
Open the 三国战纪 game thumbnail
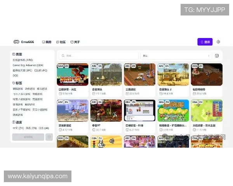pyautogui.click(x=140, y=74)
